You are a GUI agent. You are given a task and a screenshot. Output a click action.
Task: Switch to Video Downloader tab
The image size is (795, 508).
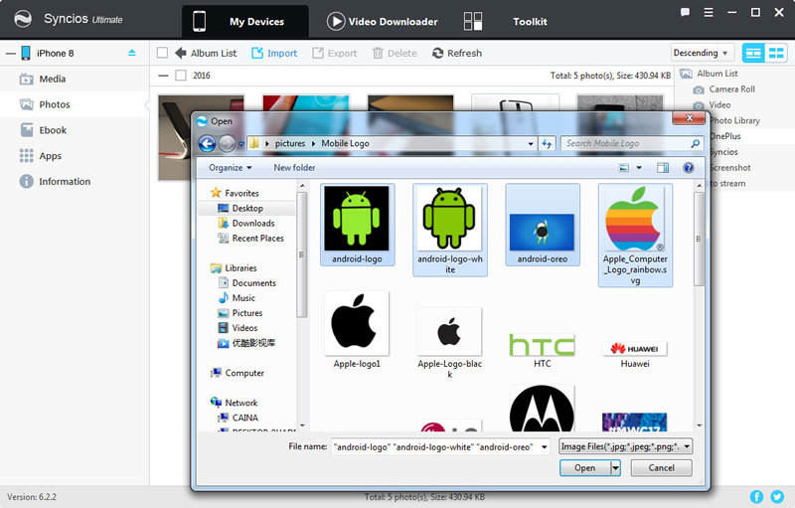[382, 22]
